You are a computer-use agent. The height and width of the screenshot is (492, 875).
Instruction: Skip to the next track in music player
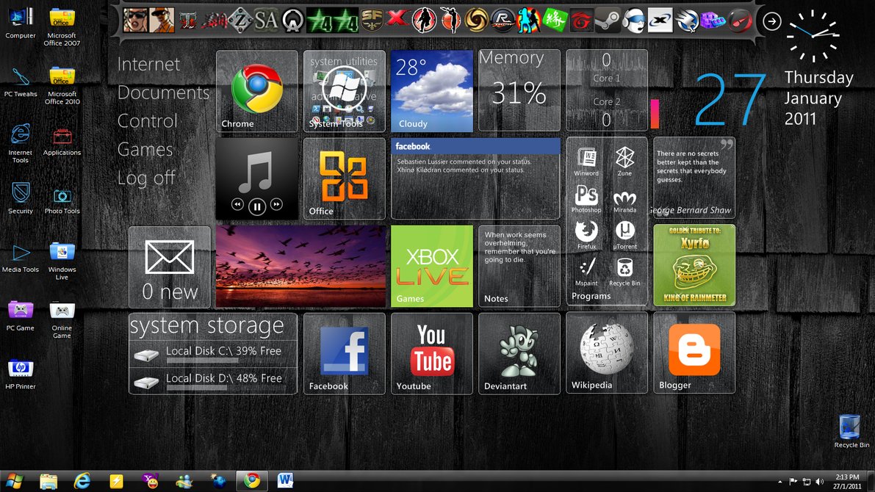click(x=276, y=205)
